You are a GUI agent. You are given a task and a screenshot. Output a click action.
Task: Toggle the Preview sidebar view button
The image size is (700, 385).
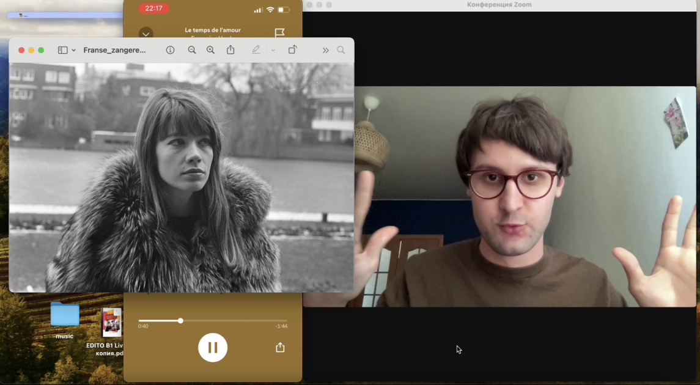(x=62, y=50)
